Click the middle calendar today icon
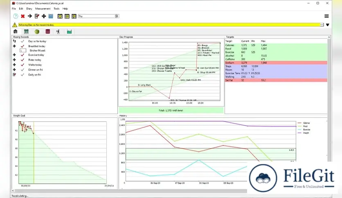The image size is (342, 198). pos(67,16)
